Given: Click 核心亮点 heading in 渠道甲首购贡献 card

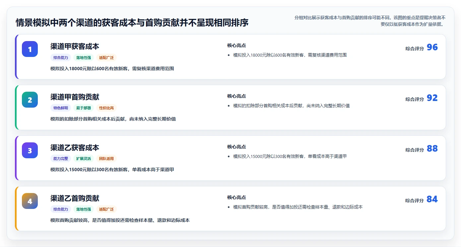Looking at the screenshot, I should pyautogui.click(x=236, y=96).
